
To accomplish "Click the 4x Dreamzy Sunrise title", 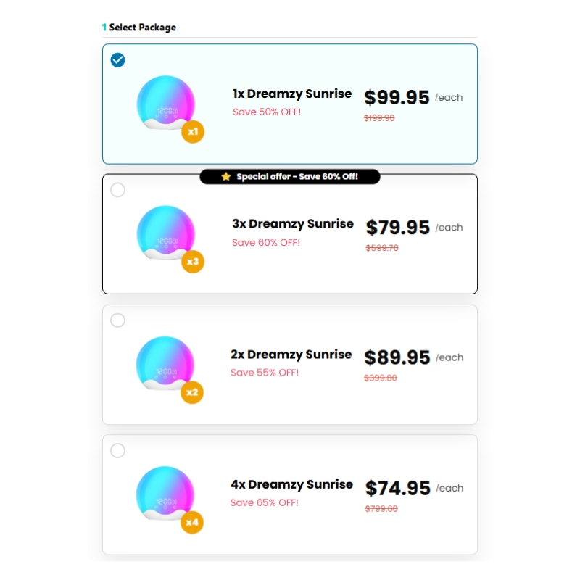I will 292,484.
